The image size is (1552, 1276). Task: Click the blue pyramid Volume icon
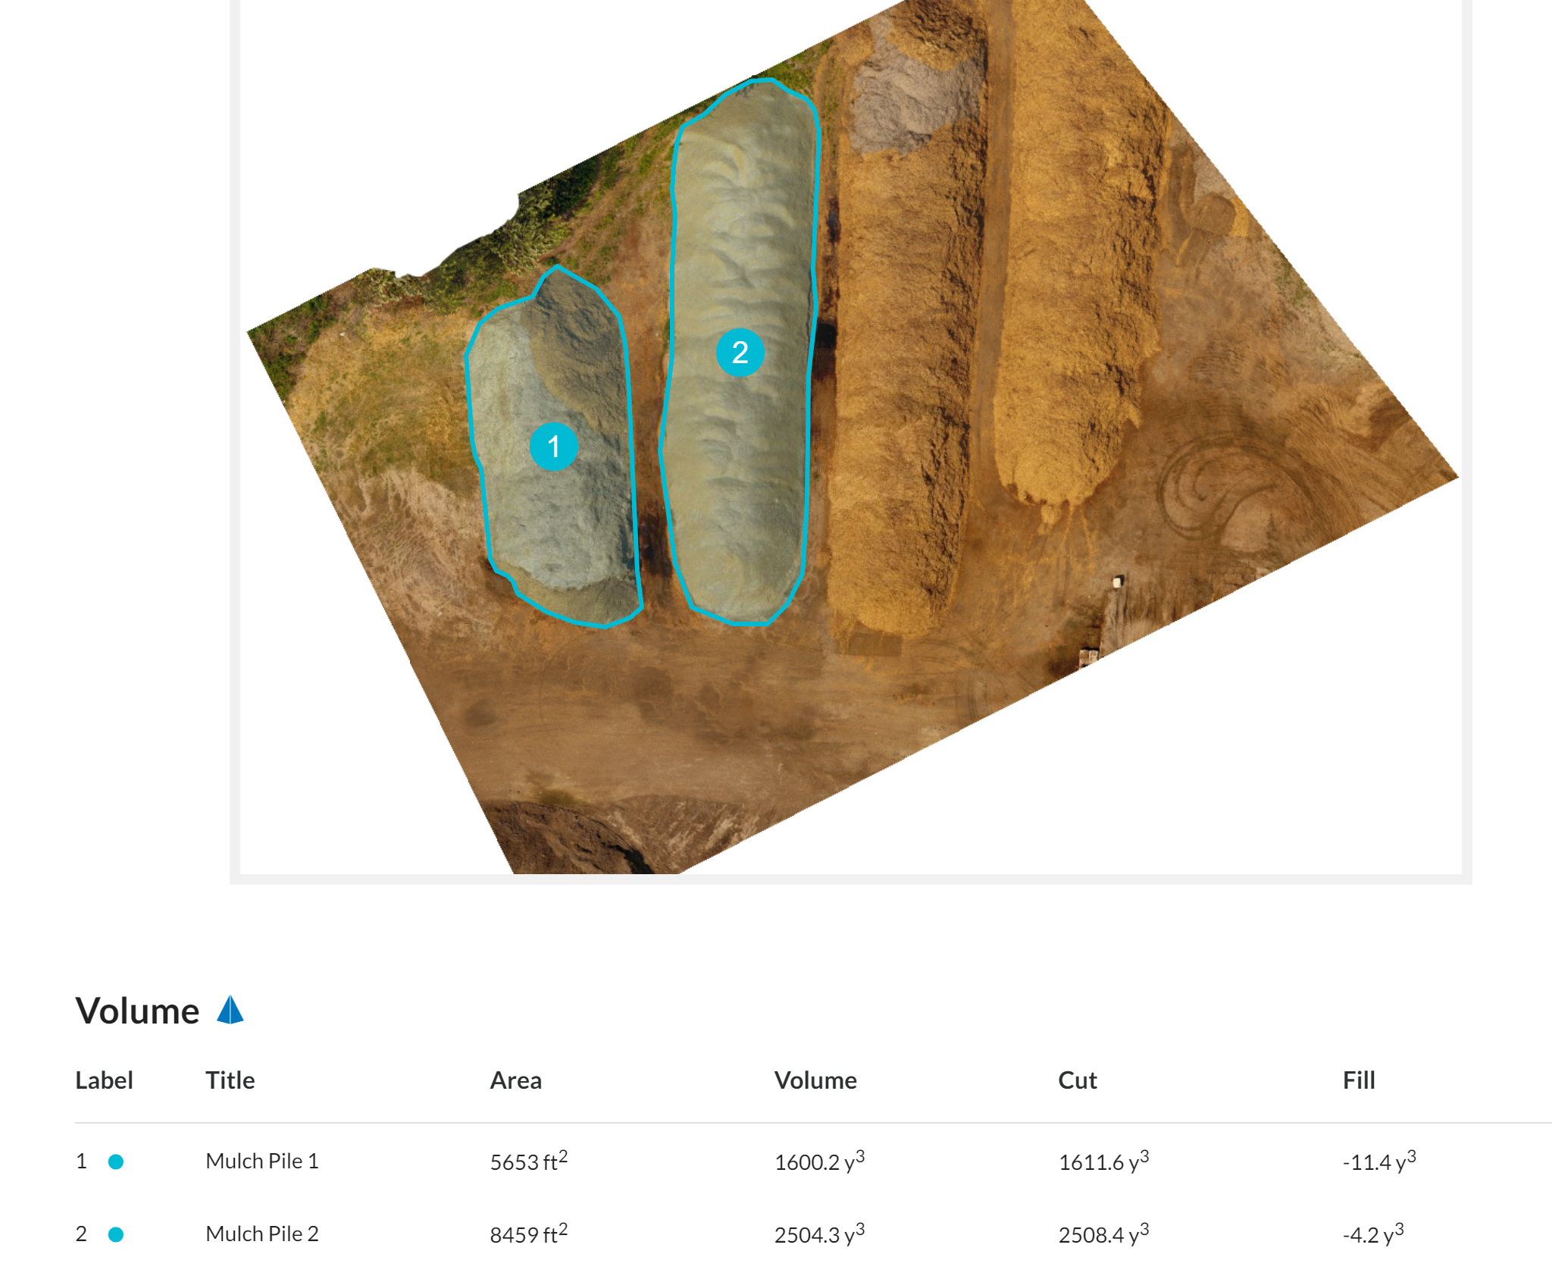230,1011
